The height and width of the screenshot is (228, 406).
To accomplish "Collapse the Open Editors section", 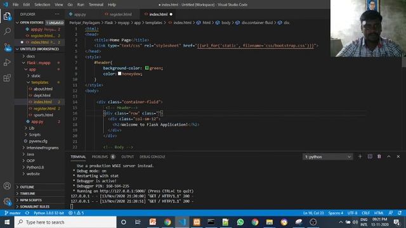I will (x=39, y=23).
